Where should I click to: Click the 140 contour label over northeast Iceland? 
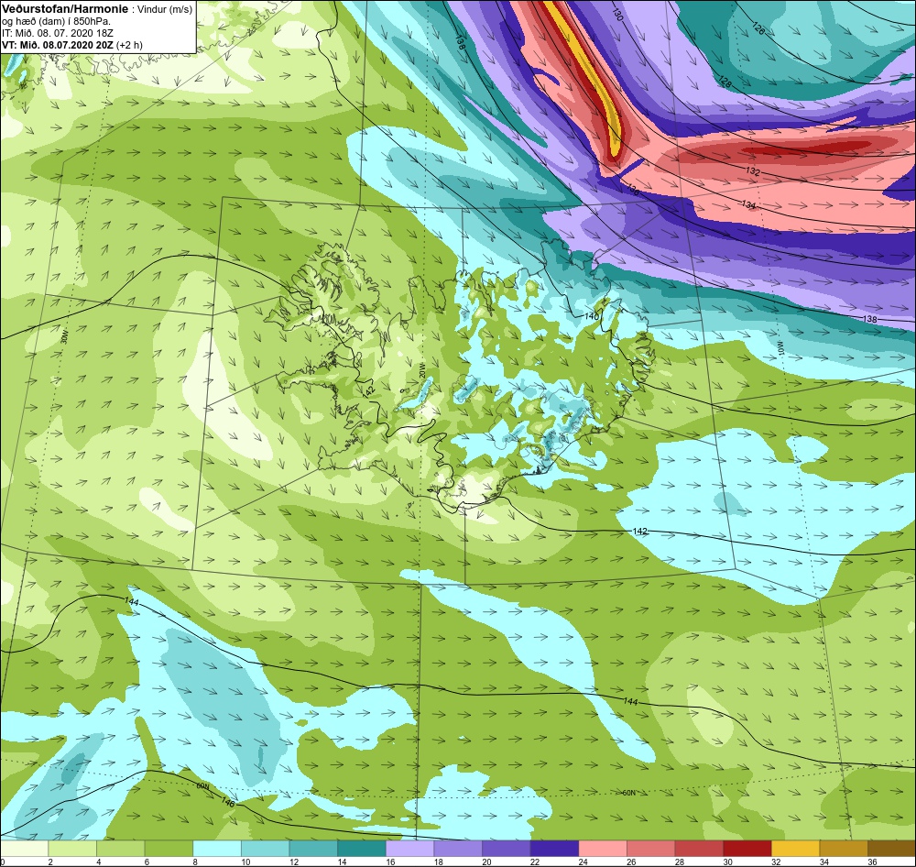(x=592, y=315)
